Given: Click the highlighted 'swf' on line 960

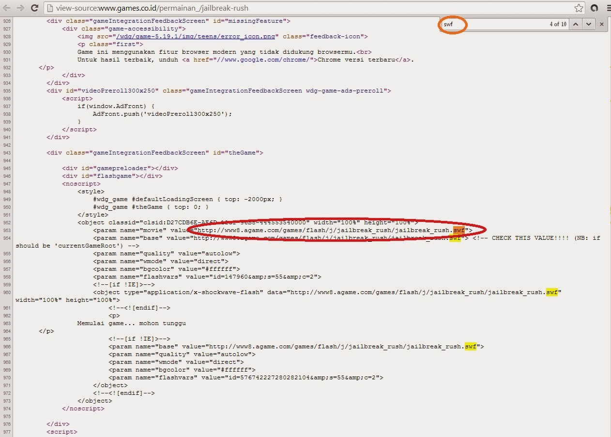Looking at the screenshot, I should pyautogui.click(x=552, y=292).
